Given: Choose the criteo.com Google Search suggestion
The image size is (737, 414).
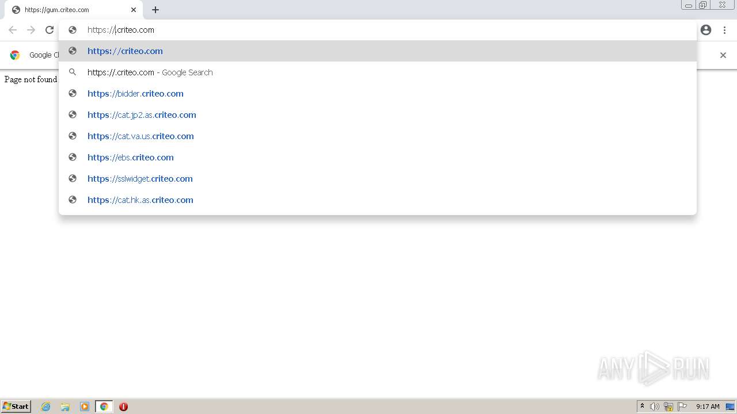Looking at the screenshot, I should pos(378,72).
